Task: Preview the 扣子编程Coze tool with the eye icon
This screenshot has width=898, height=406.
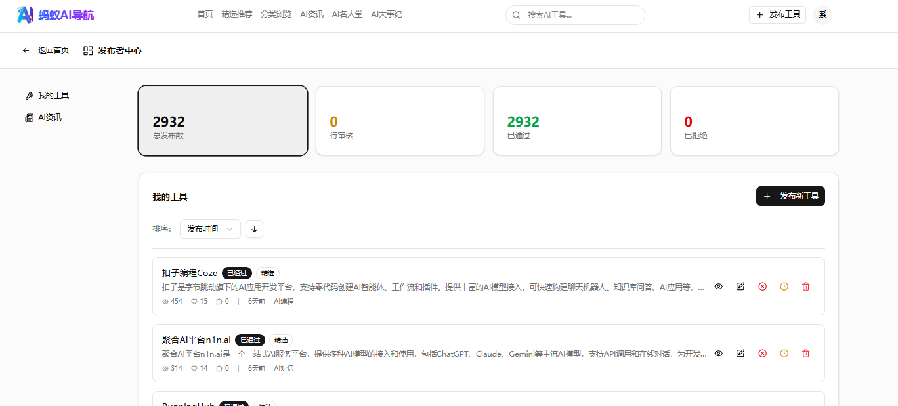Action: point(718,287)
